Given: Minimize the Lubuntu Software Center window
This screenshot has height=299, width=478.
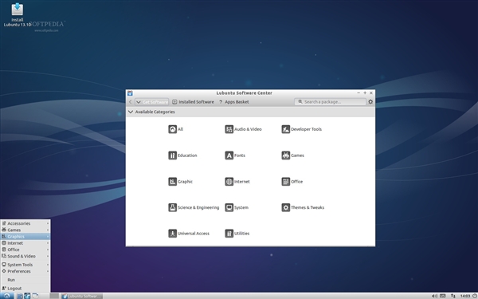Looking at the screenshot, I should pos(358,92).
